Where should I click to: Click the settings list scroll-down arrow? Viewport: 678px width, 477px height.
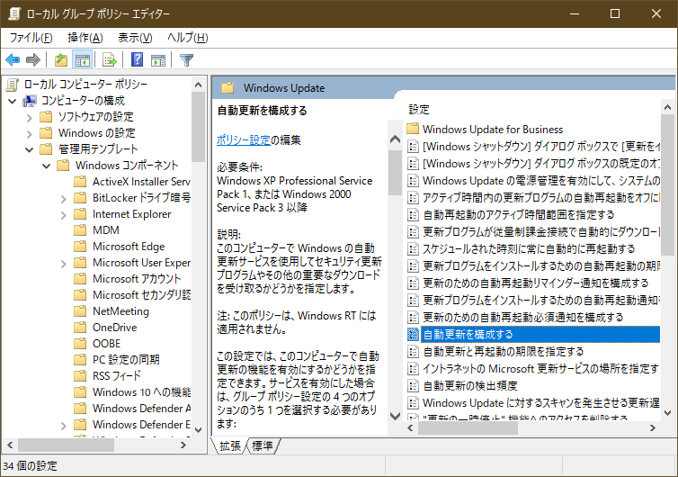667,413
